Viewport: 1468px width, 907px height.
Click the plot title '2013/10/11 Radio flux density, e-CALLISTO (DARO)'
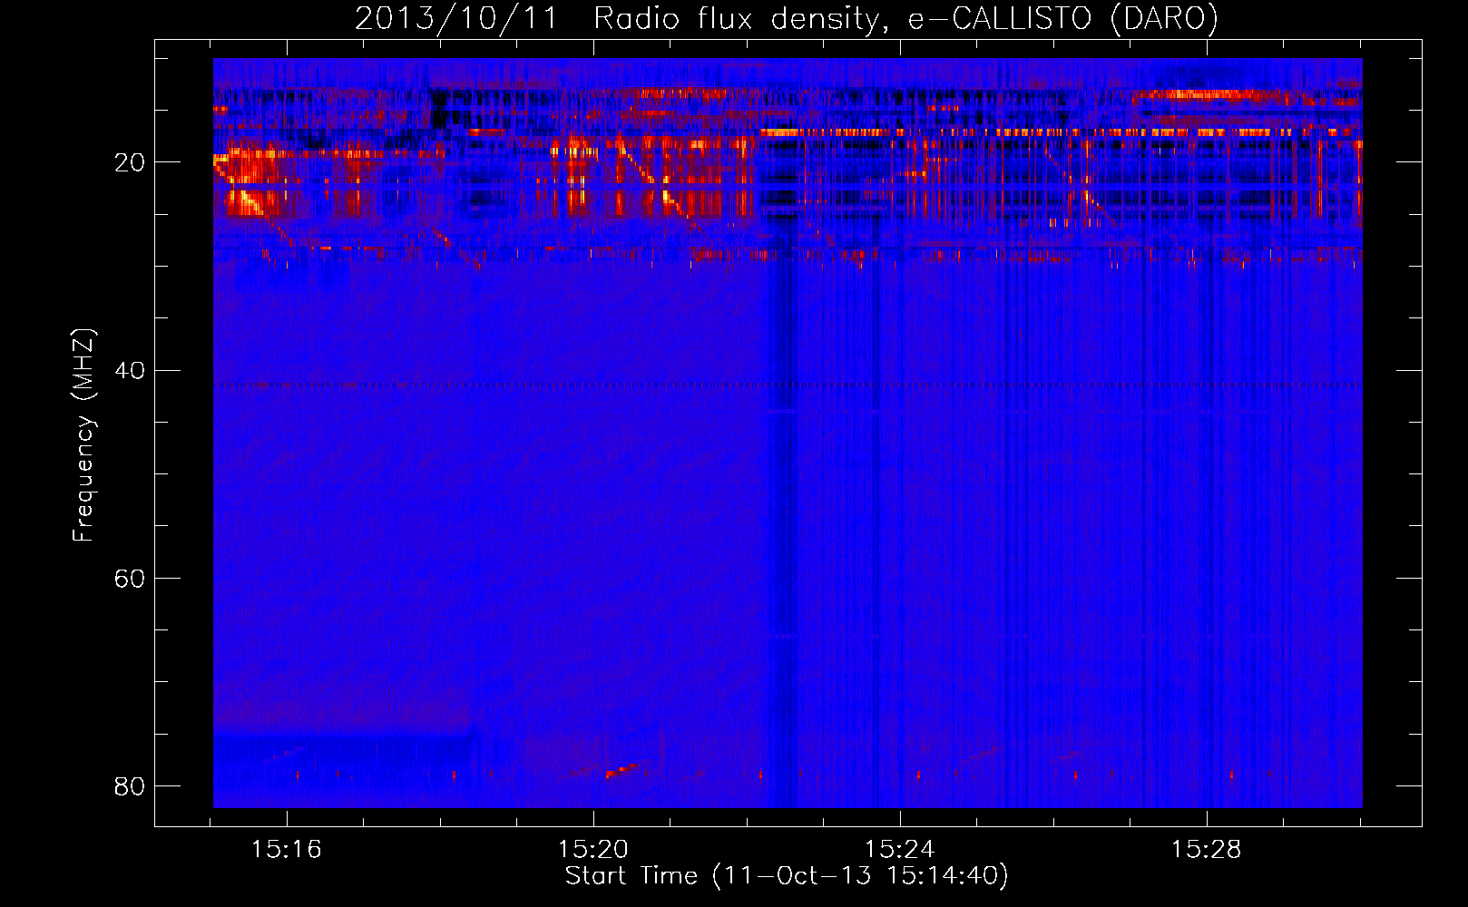(787, 19)
